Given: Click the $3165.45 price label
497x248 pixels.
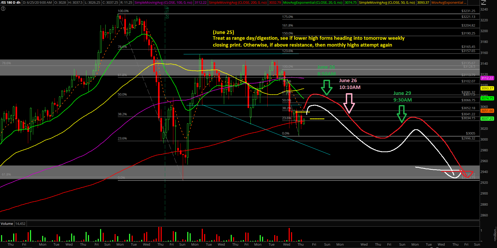Looking at the screenshot, I should [x=468, y=47].
